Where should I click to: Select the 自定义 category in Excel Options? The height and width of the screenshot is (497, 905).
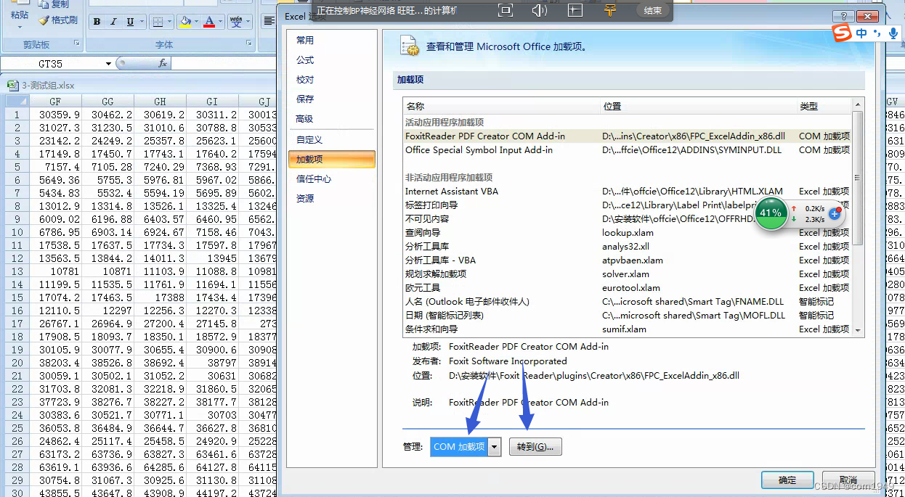click(331, 139)
